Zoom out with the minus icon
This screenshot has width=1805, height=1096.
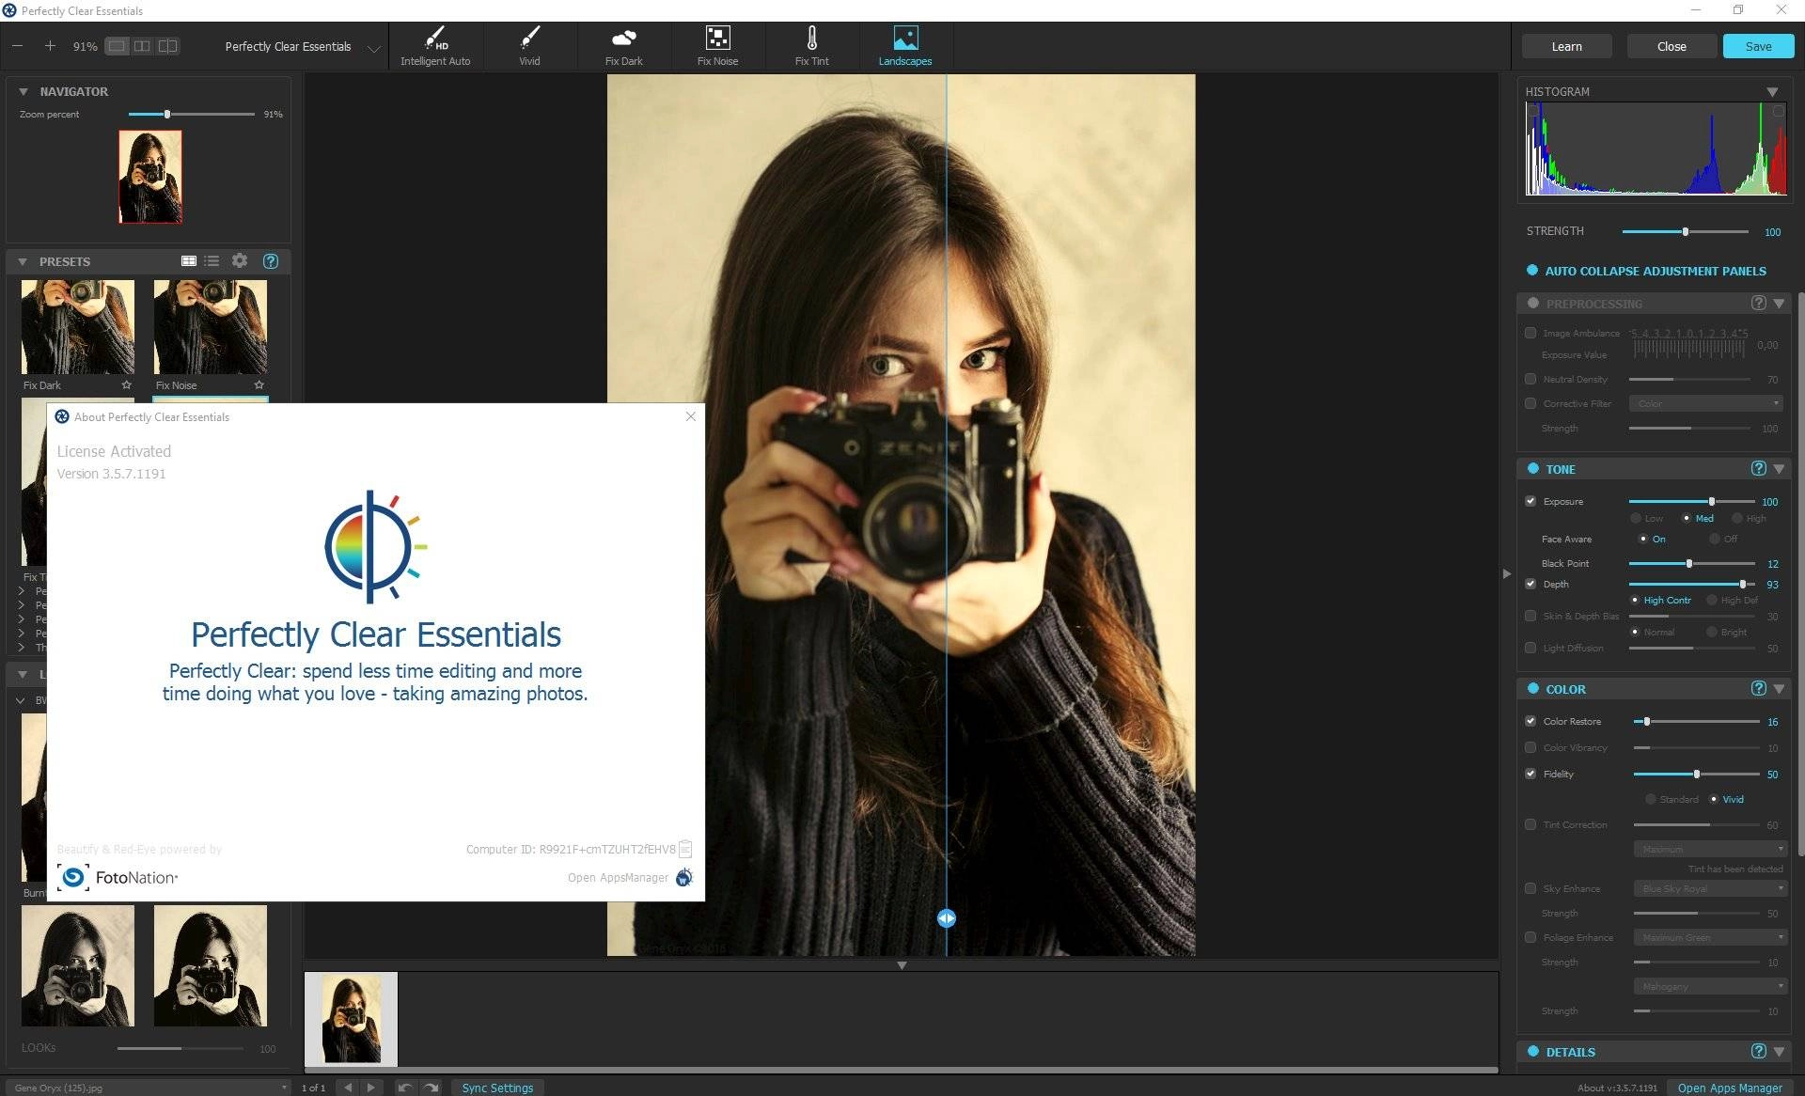pyautogui.click(x=18, y=46)
